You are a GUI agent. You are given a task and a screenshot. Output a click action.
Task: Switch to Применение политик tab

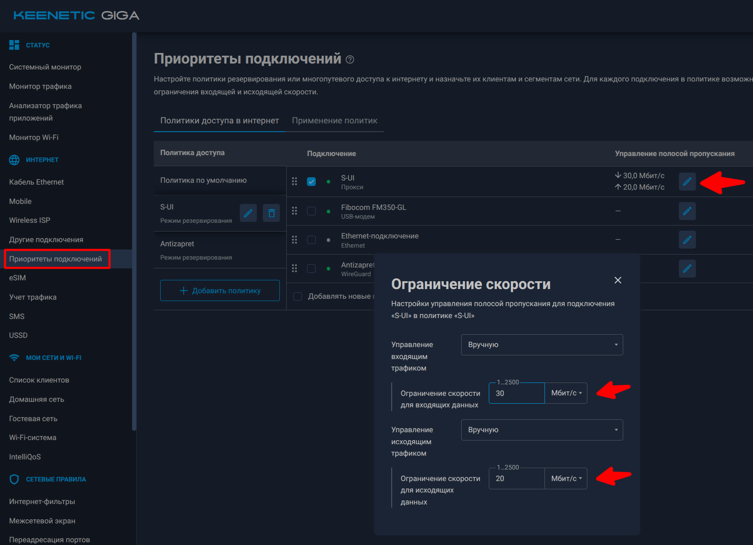(335, 121)
